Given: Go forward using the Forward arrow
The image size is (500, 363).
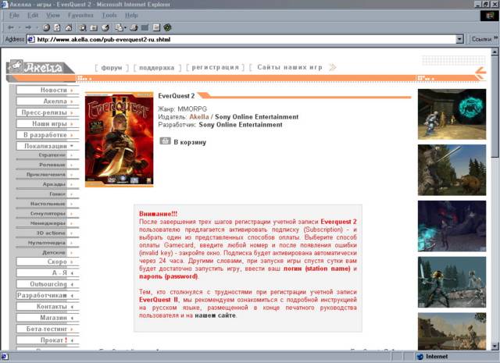Looking at the screenshot, I should tap(28, 28).
